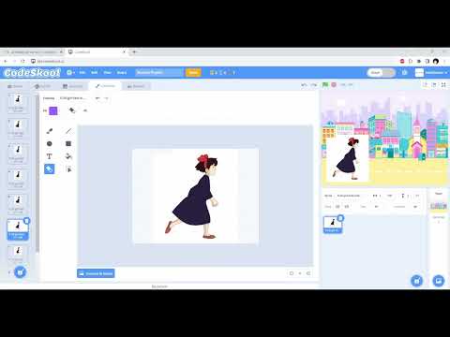Open the File menu
Viewport: 450px width, 337px height.
coord(82,72)
